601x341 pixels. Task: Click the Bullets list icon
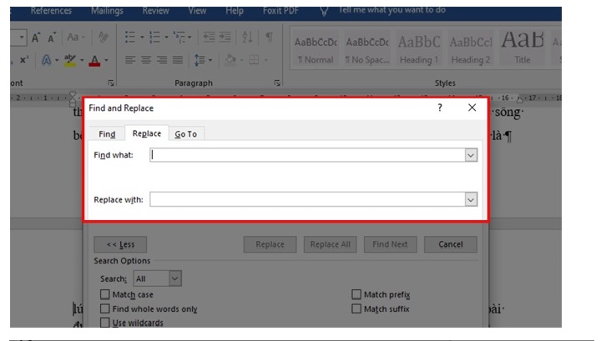[x=129, y=38]
